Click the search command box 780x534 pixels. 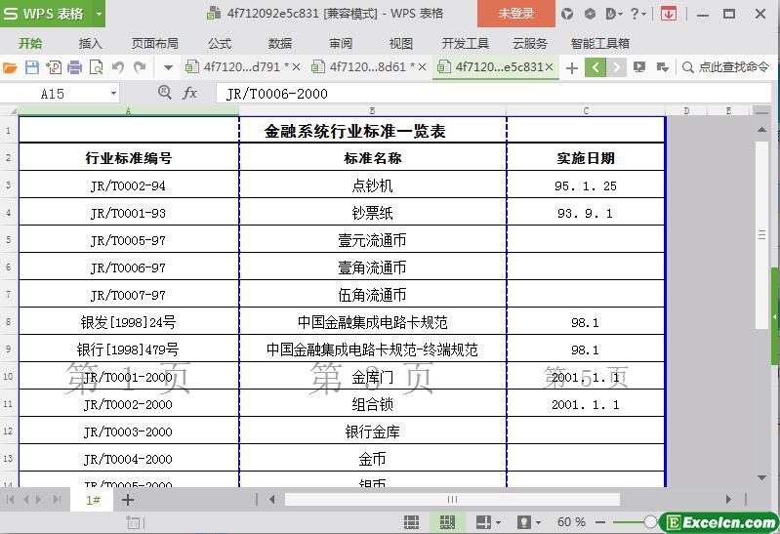pos(726,67)
